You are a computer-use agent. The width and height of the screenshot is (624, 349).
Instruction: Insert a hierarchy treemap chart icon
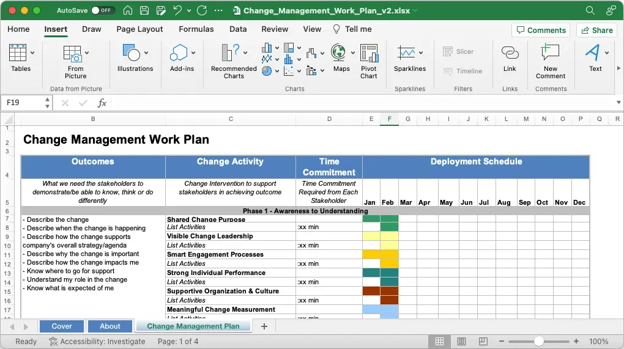click(289, 48)
